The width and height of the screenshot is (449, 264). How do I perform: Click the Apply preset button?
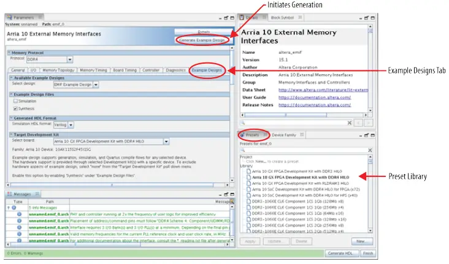pos(250,241)
